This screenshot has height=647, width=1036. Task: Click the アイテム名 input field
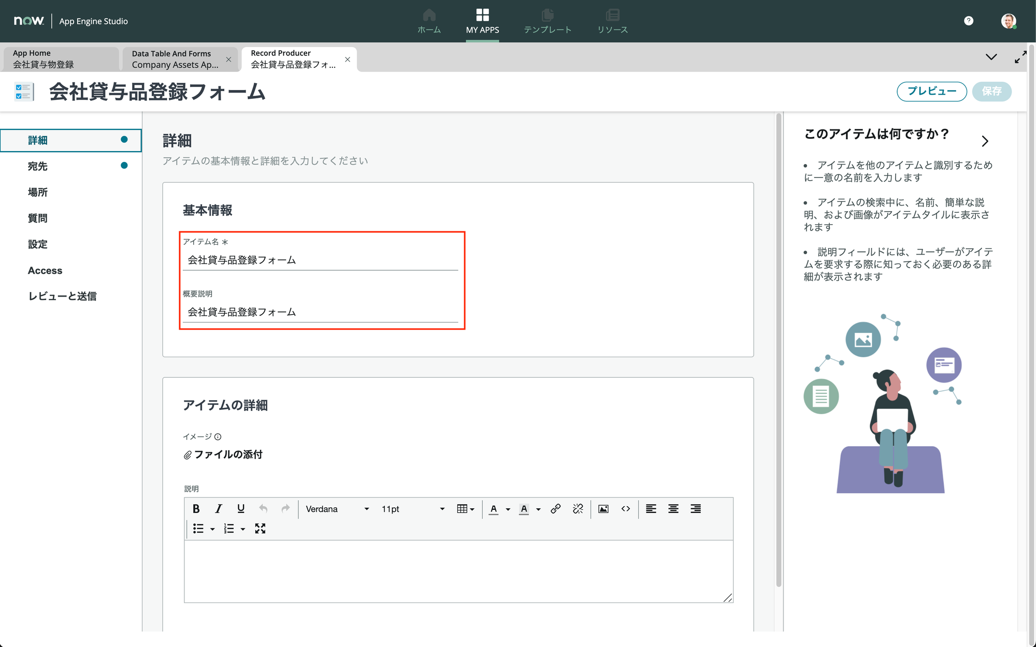click(x=320, y=260)
